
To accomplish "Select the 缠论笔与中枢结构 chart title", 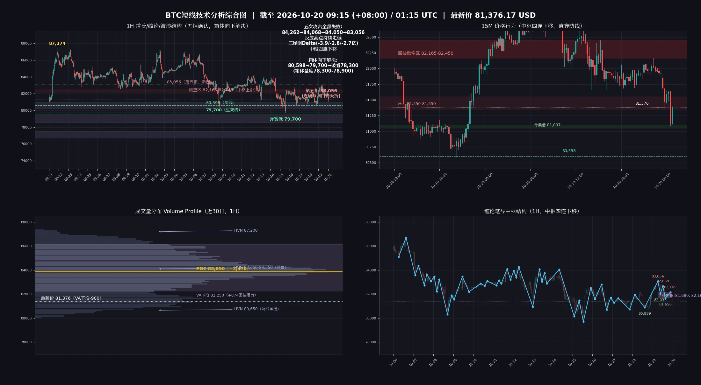I will coord(533,211).
